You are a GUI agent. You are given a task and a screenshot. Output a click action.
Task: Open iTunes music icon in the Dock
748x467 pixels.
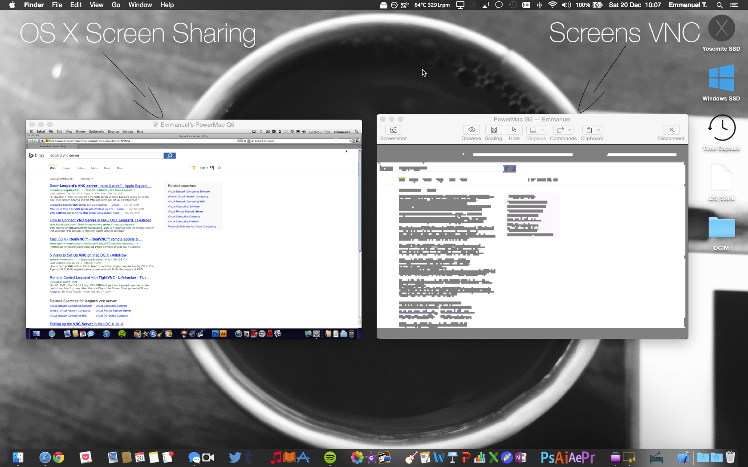click(x=276, y=457)
